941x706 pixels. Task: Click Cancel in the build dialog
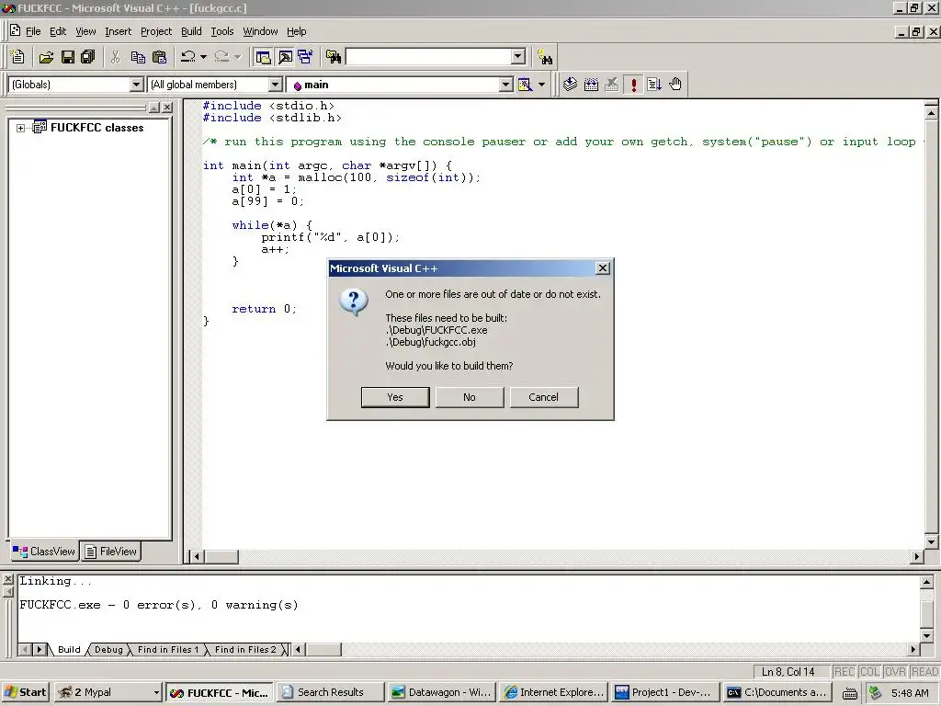(544, 397)
